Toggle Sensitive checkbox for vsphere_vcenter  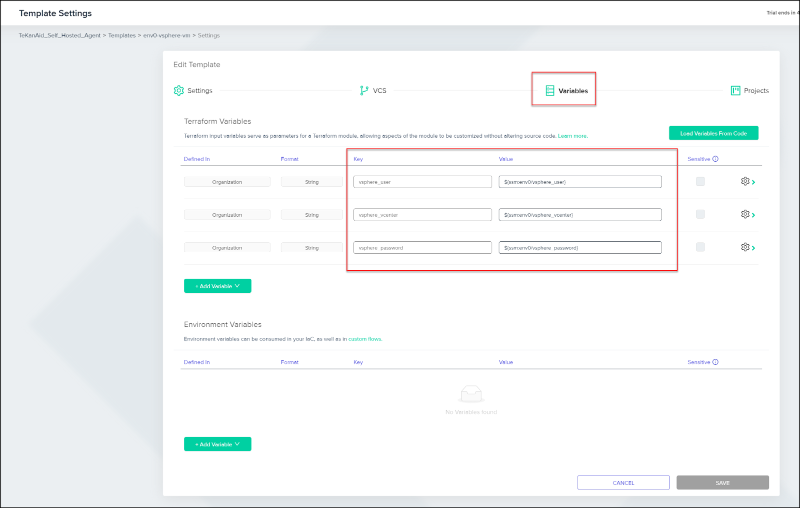coord(700,214)
